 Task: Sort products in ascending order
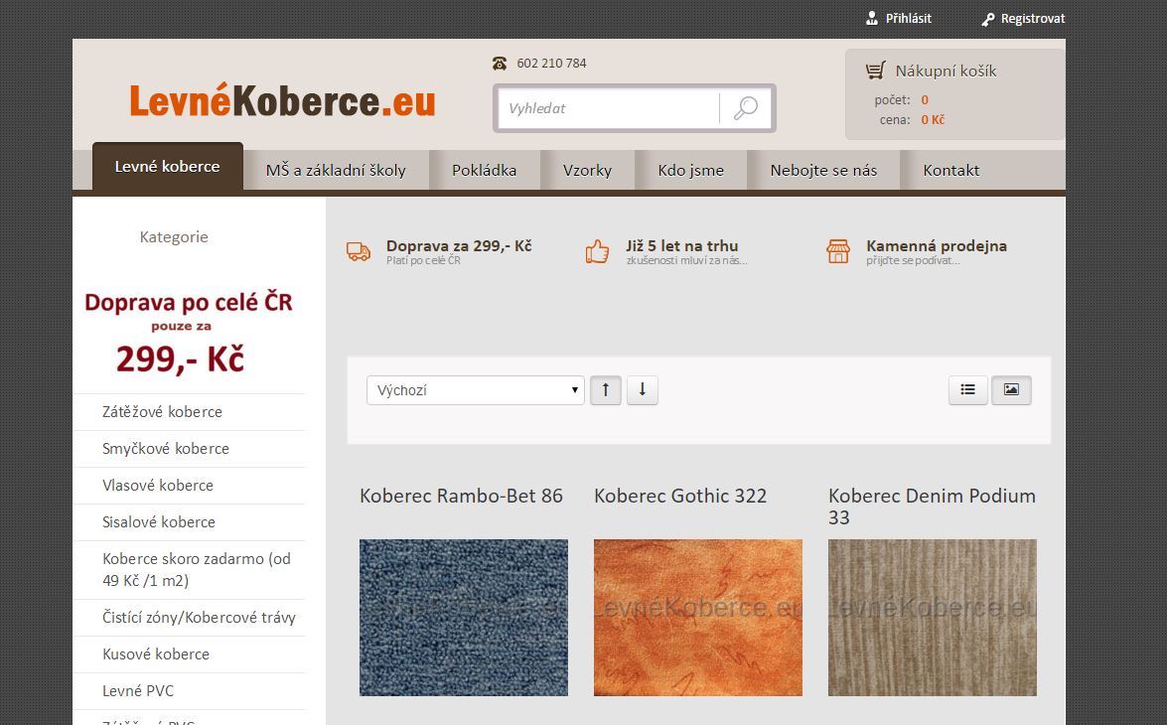(x=605, y=390)
